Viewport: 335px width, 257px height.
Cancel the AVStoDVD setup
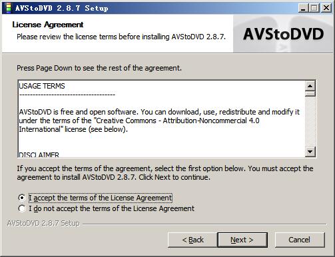click(x=300, y=240)
